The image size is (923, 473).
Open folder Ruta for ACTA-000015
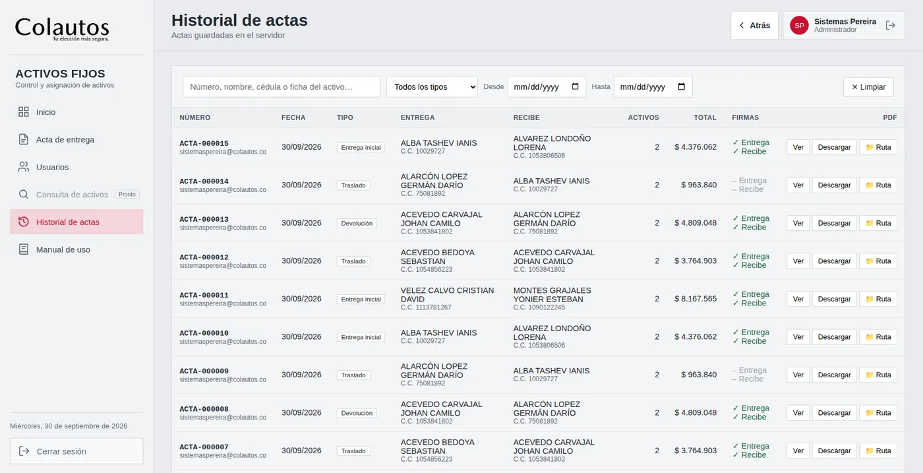[x=878, y=147]
